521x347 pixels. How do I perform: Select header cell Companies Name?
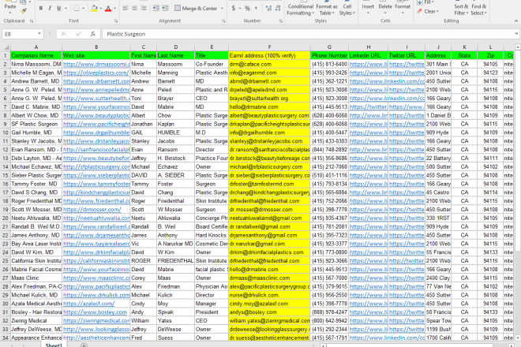point(36,55)
